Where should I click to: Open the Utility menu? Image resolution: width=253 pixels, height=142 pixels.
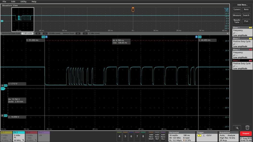click(x=23, y=2)
